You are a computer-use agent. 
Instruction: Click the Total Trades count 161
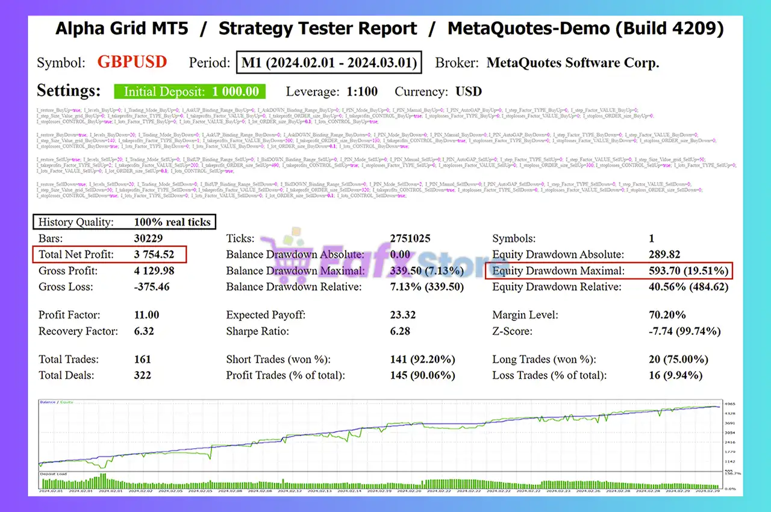(142, 360)
